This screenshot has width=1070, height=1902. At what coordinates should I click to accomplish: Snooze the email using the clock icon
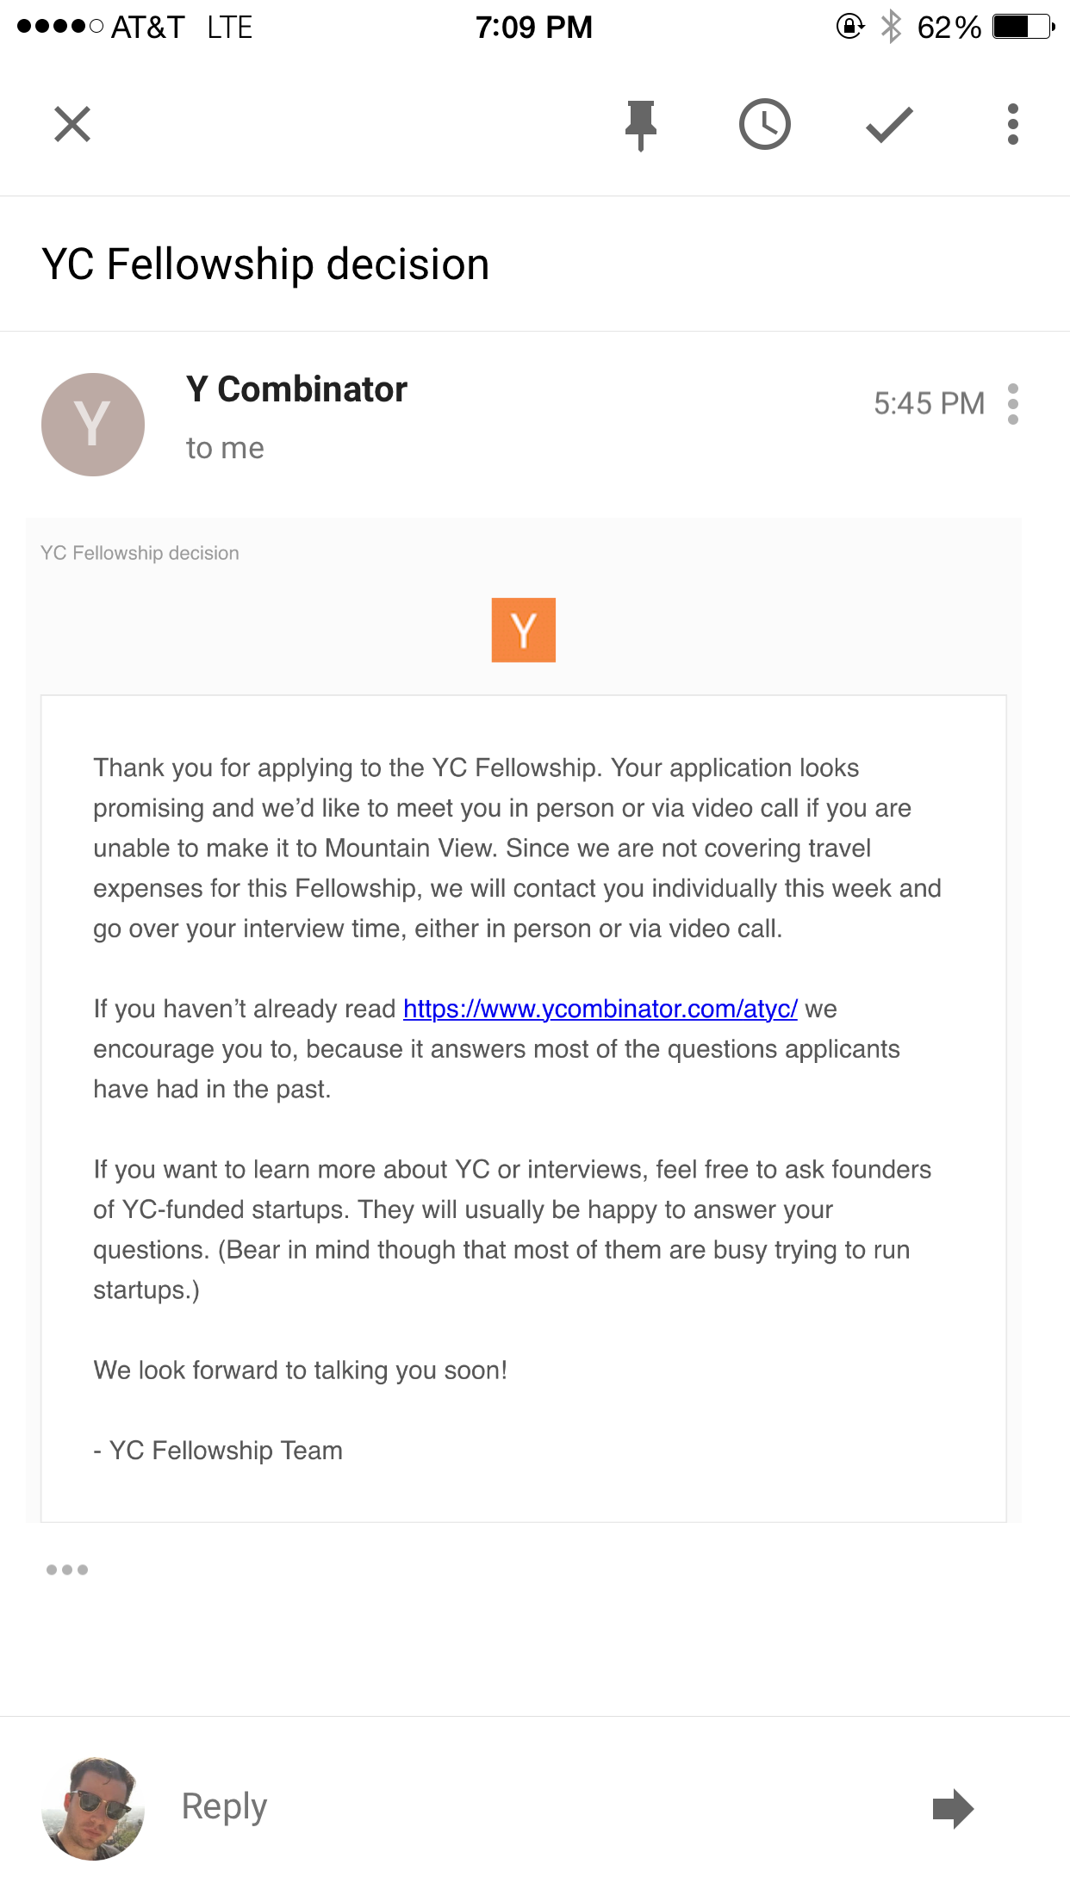click(x=764, y=125)
